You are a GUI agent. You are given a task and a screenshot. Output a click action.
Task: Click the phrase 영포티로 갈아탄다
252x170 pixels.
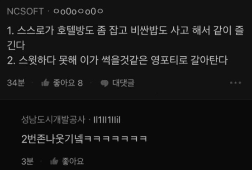(189, 60)
